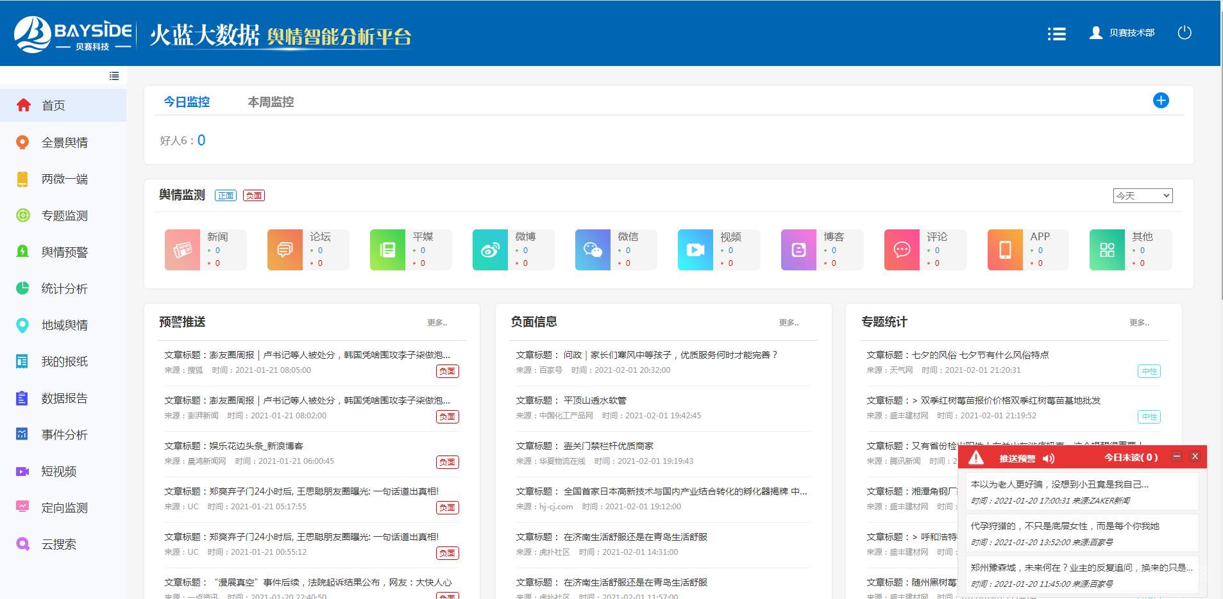Click the 我的报纸 newspaper icon

(x=22, y=361)
